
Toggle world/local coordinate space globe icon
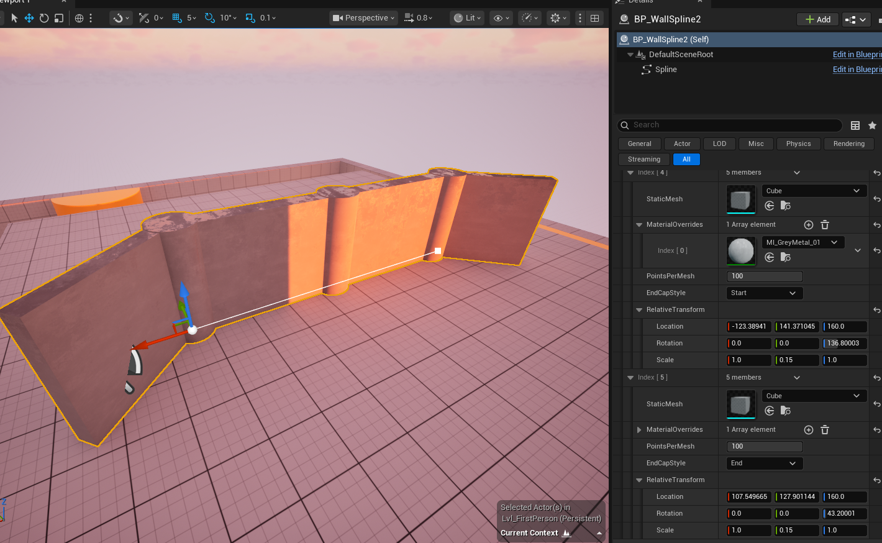coord(79,18)
